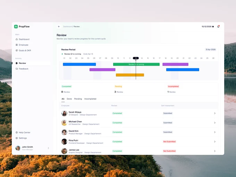Open Rina Putri's row chevron
The image size is (236, 177).
[215, 142]
